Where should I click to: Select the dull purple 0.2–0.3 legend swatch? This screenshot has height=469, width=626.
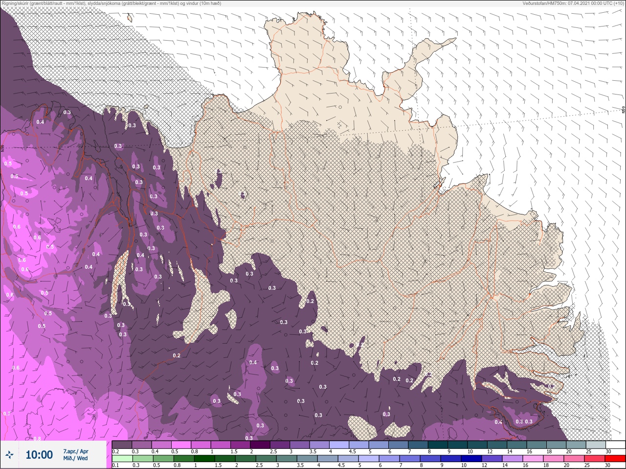[122, 445]
